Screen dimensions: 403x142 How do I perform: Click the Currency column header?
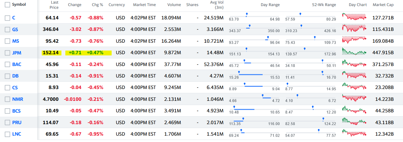point(117,5)
